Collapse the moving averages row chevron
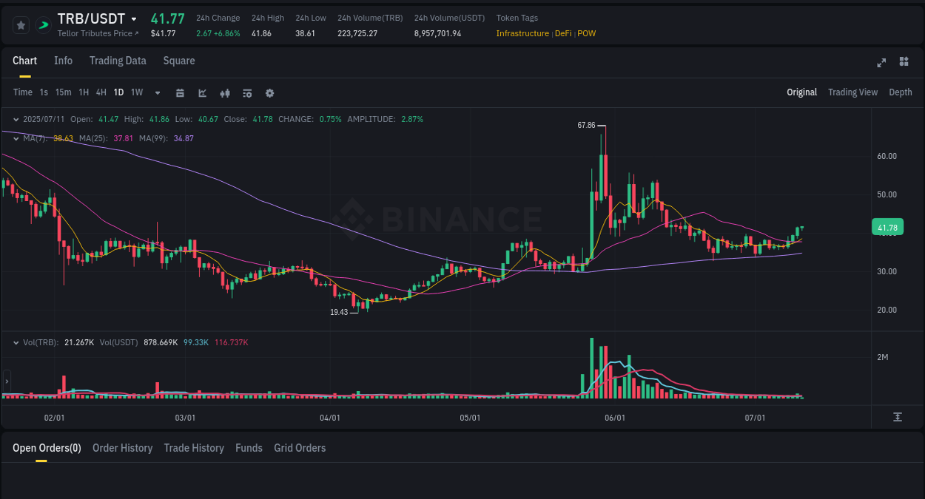Screen dimensions: 925x499 click(16, 138)
